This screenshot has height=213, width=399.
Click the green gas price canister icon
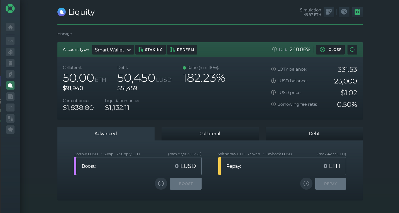357,12
